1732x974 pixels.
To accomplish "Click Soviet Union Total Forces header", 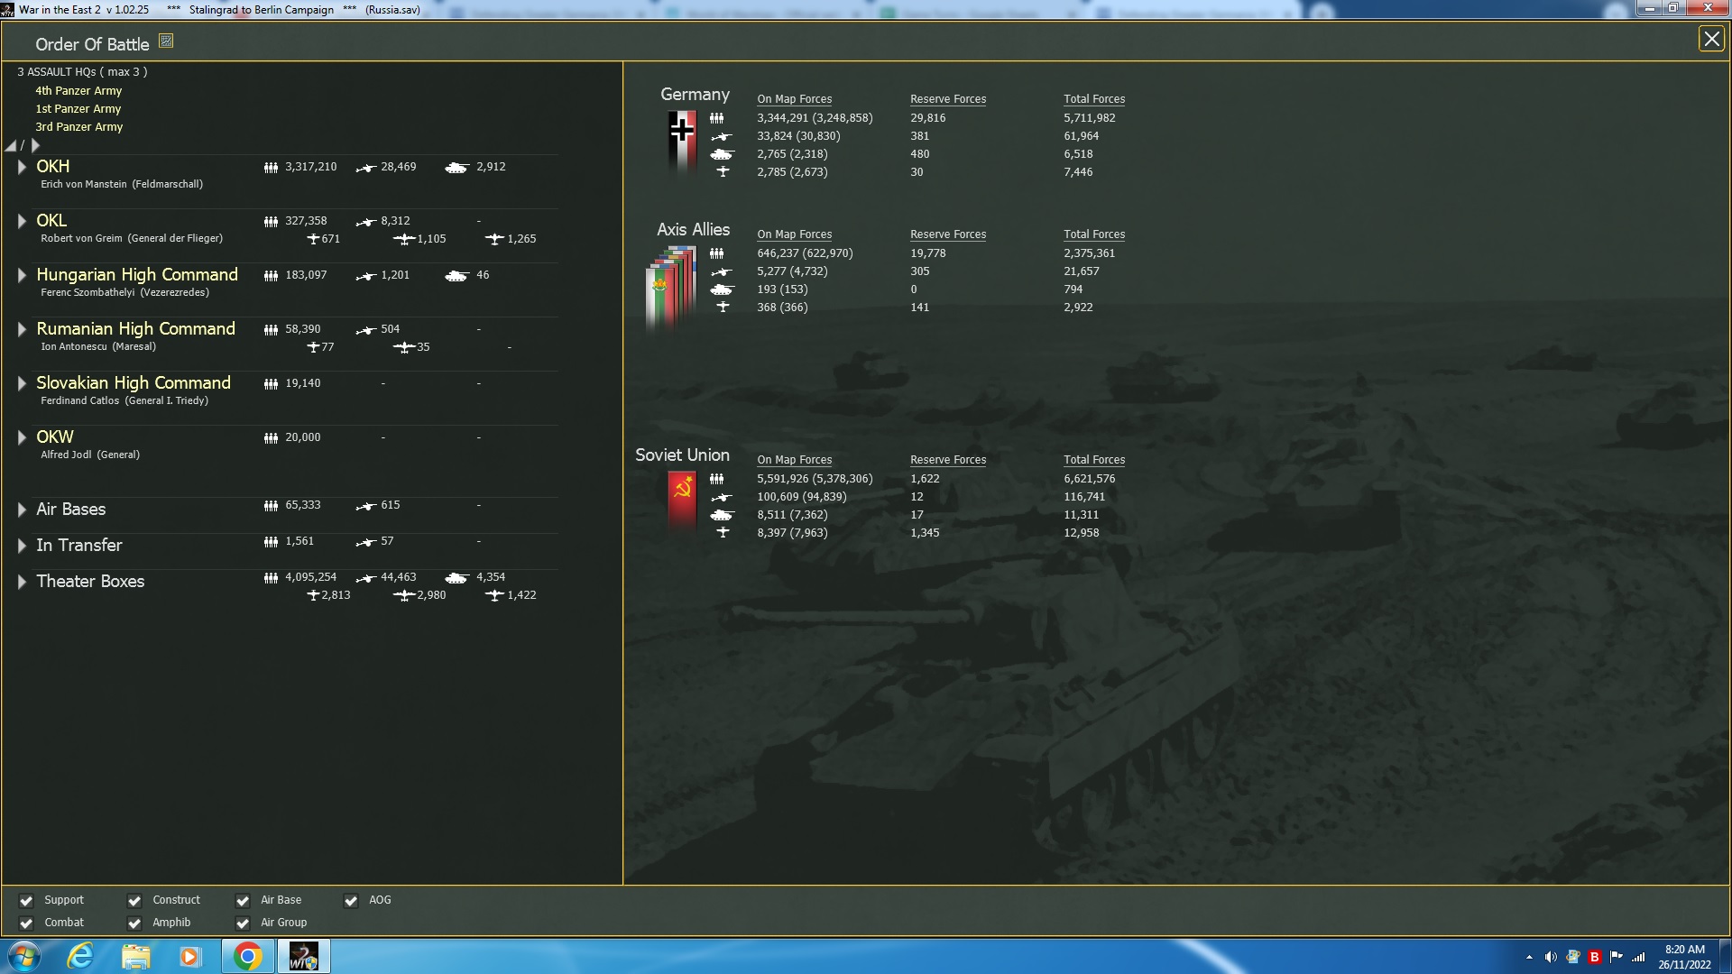I will (1093, 460).
